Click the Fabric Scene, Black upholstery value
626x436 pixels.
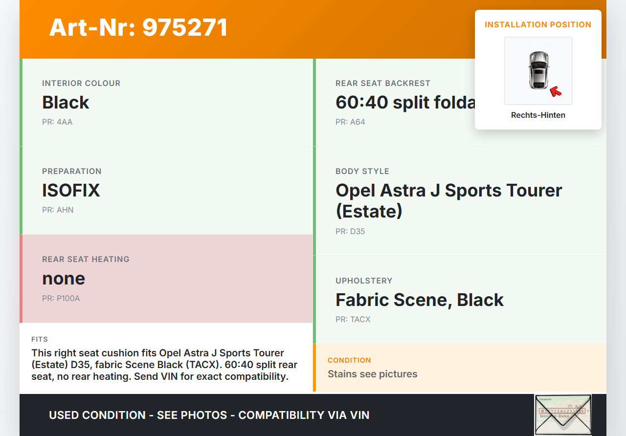click(x=419, y=300)
